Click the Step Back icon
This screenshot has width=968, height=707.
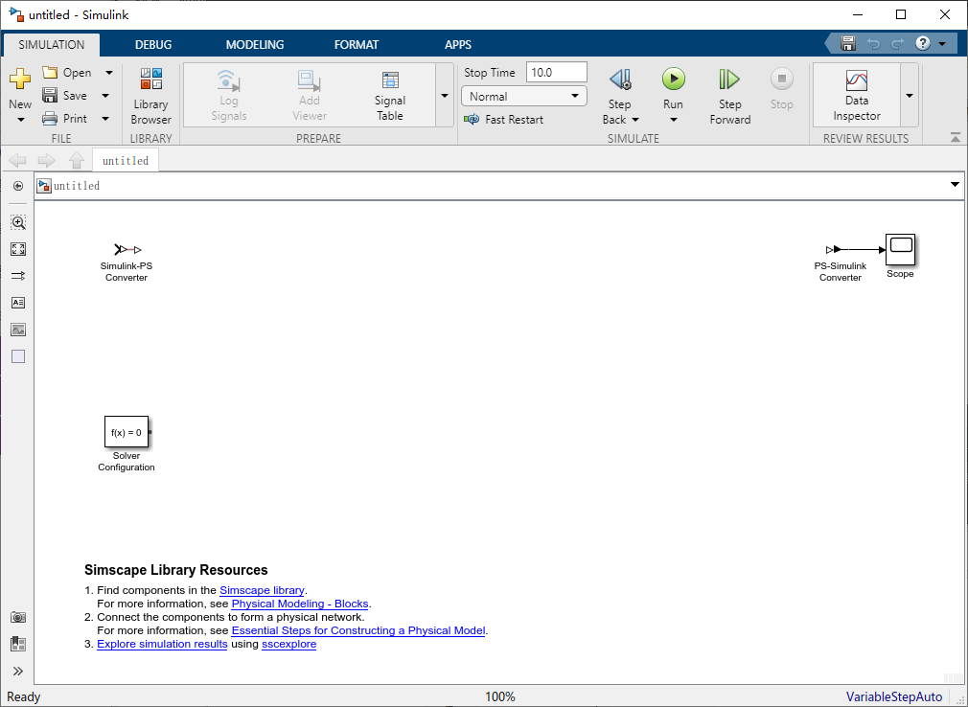tap(620, 79)
